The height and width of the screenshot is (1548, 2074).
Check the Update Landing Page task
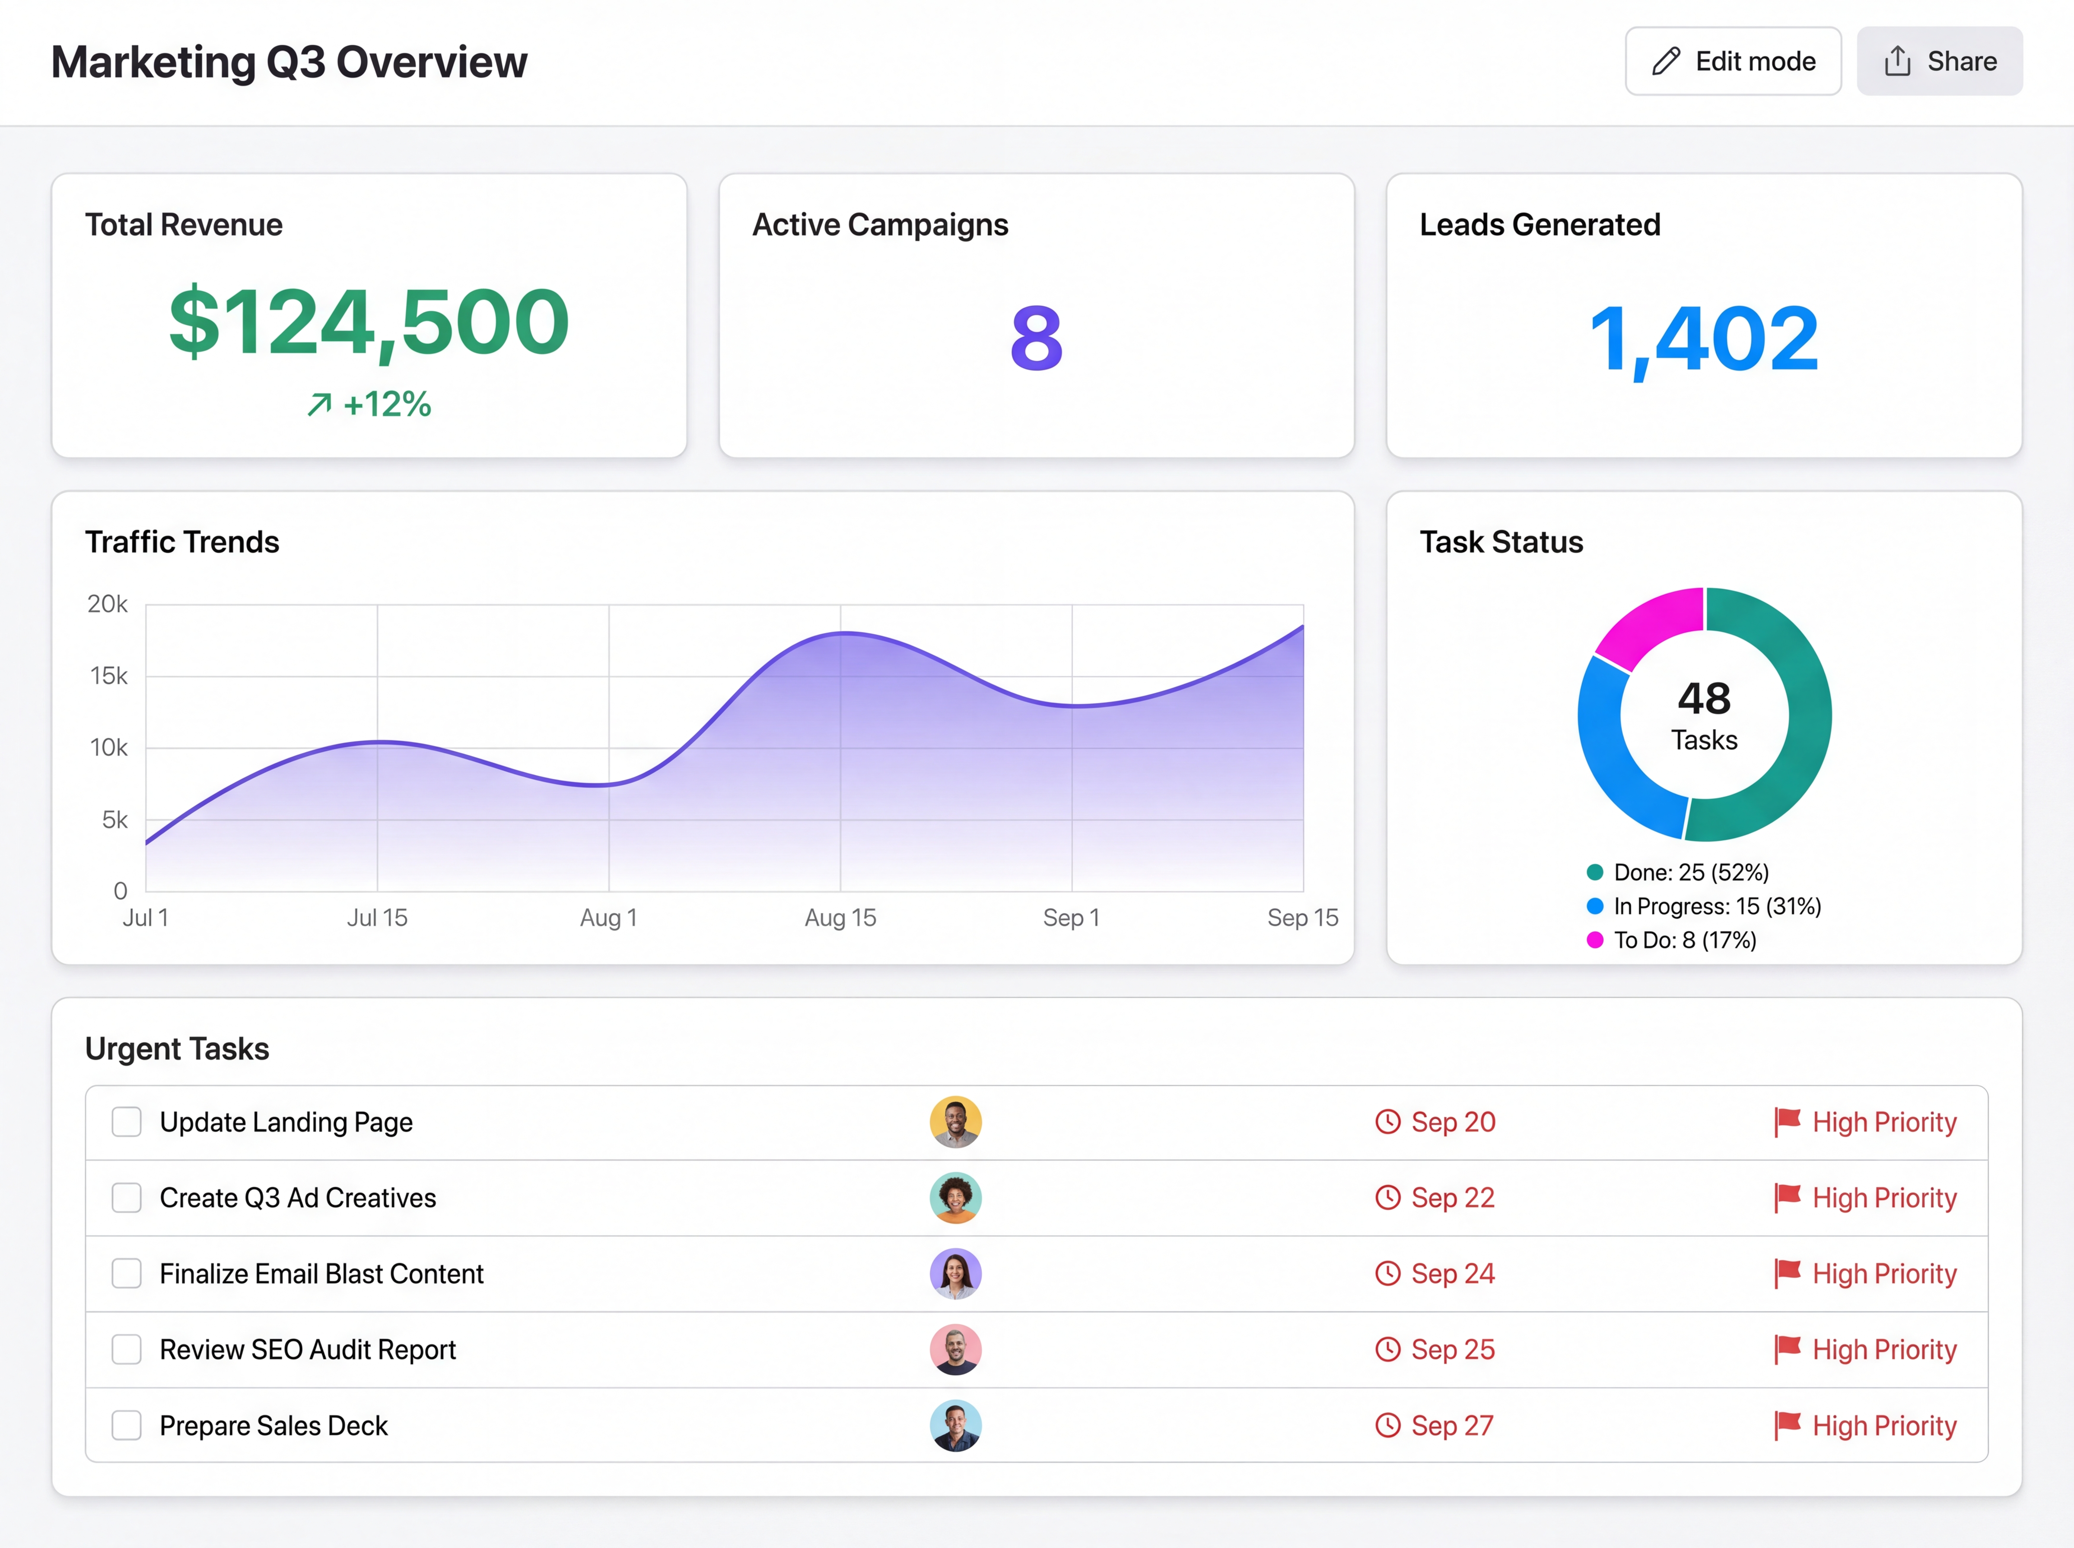(x=127, y=1122)
